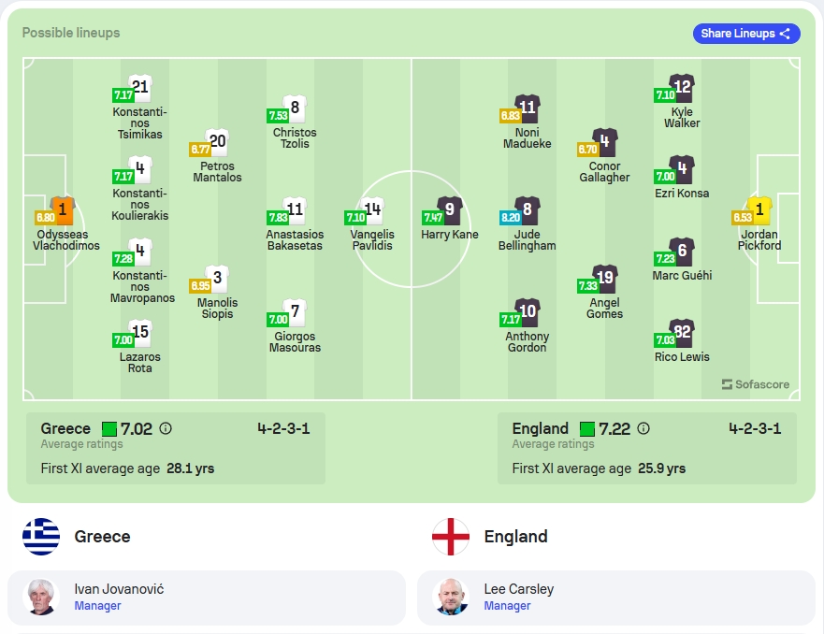The width and height of the screenshot is (824, 634).
Task: Click Ivan Jovanović's manager photo
Action: tap(41, 598)
